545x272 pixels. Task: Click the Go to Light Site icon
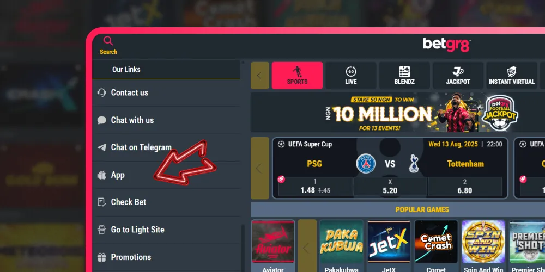pos(101,230)
